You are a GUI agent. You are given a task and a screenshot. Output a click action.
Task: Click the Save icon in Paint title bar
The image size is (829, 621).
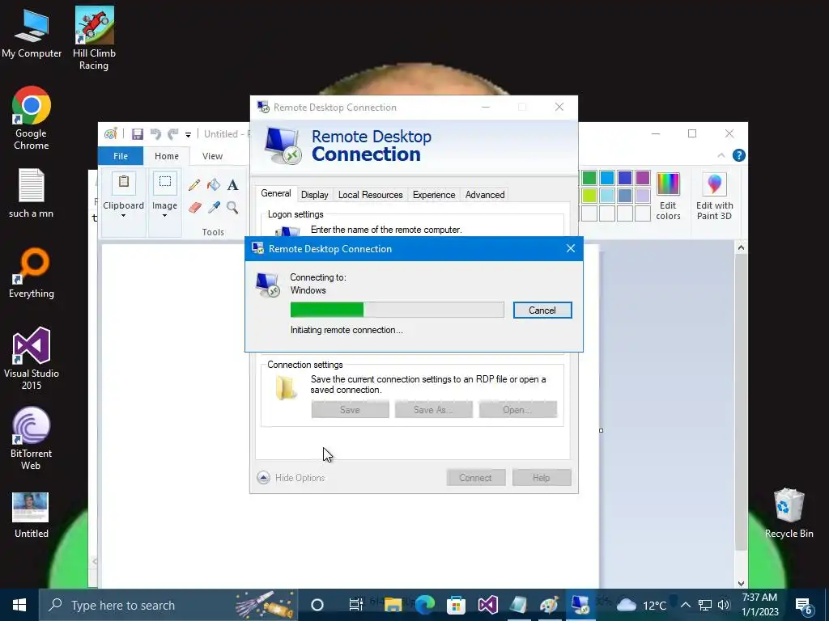[138, 134]
